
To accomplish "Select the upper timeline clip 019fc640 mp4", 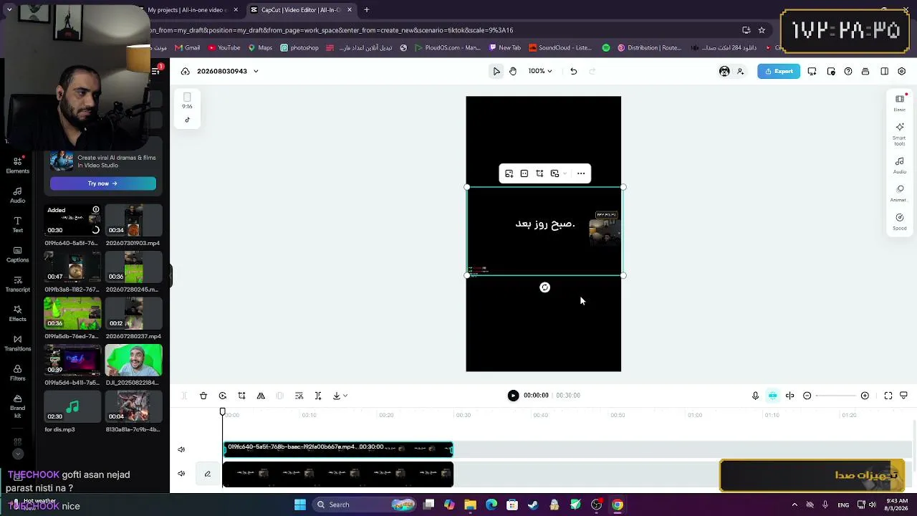I will point(338,449).
